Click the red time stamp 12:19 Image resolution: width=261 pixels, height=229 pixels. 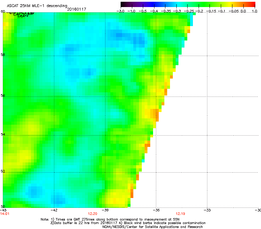coord(180,214)
